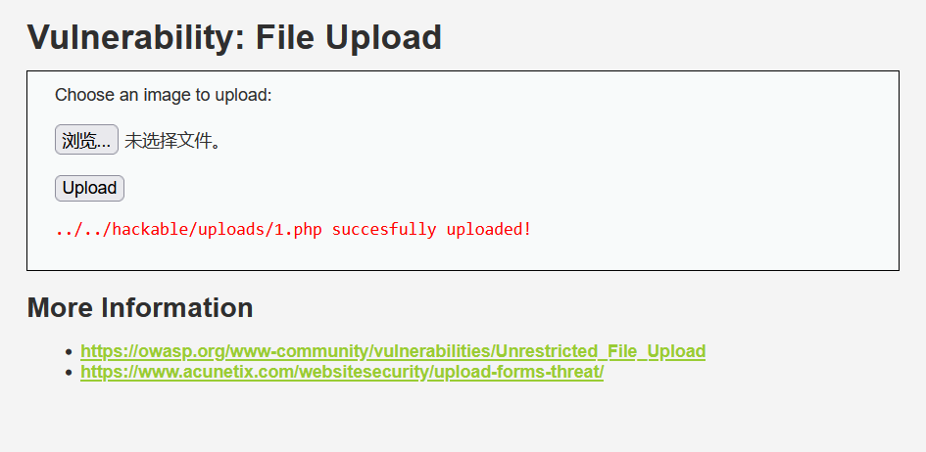Click Unrestricted_File_Upload text in OWASP link

coord(601,351)
